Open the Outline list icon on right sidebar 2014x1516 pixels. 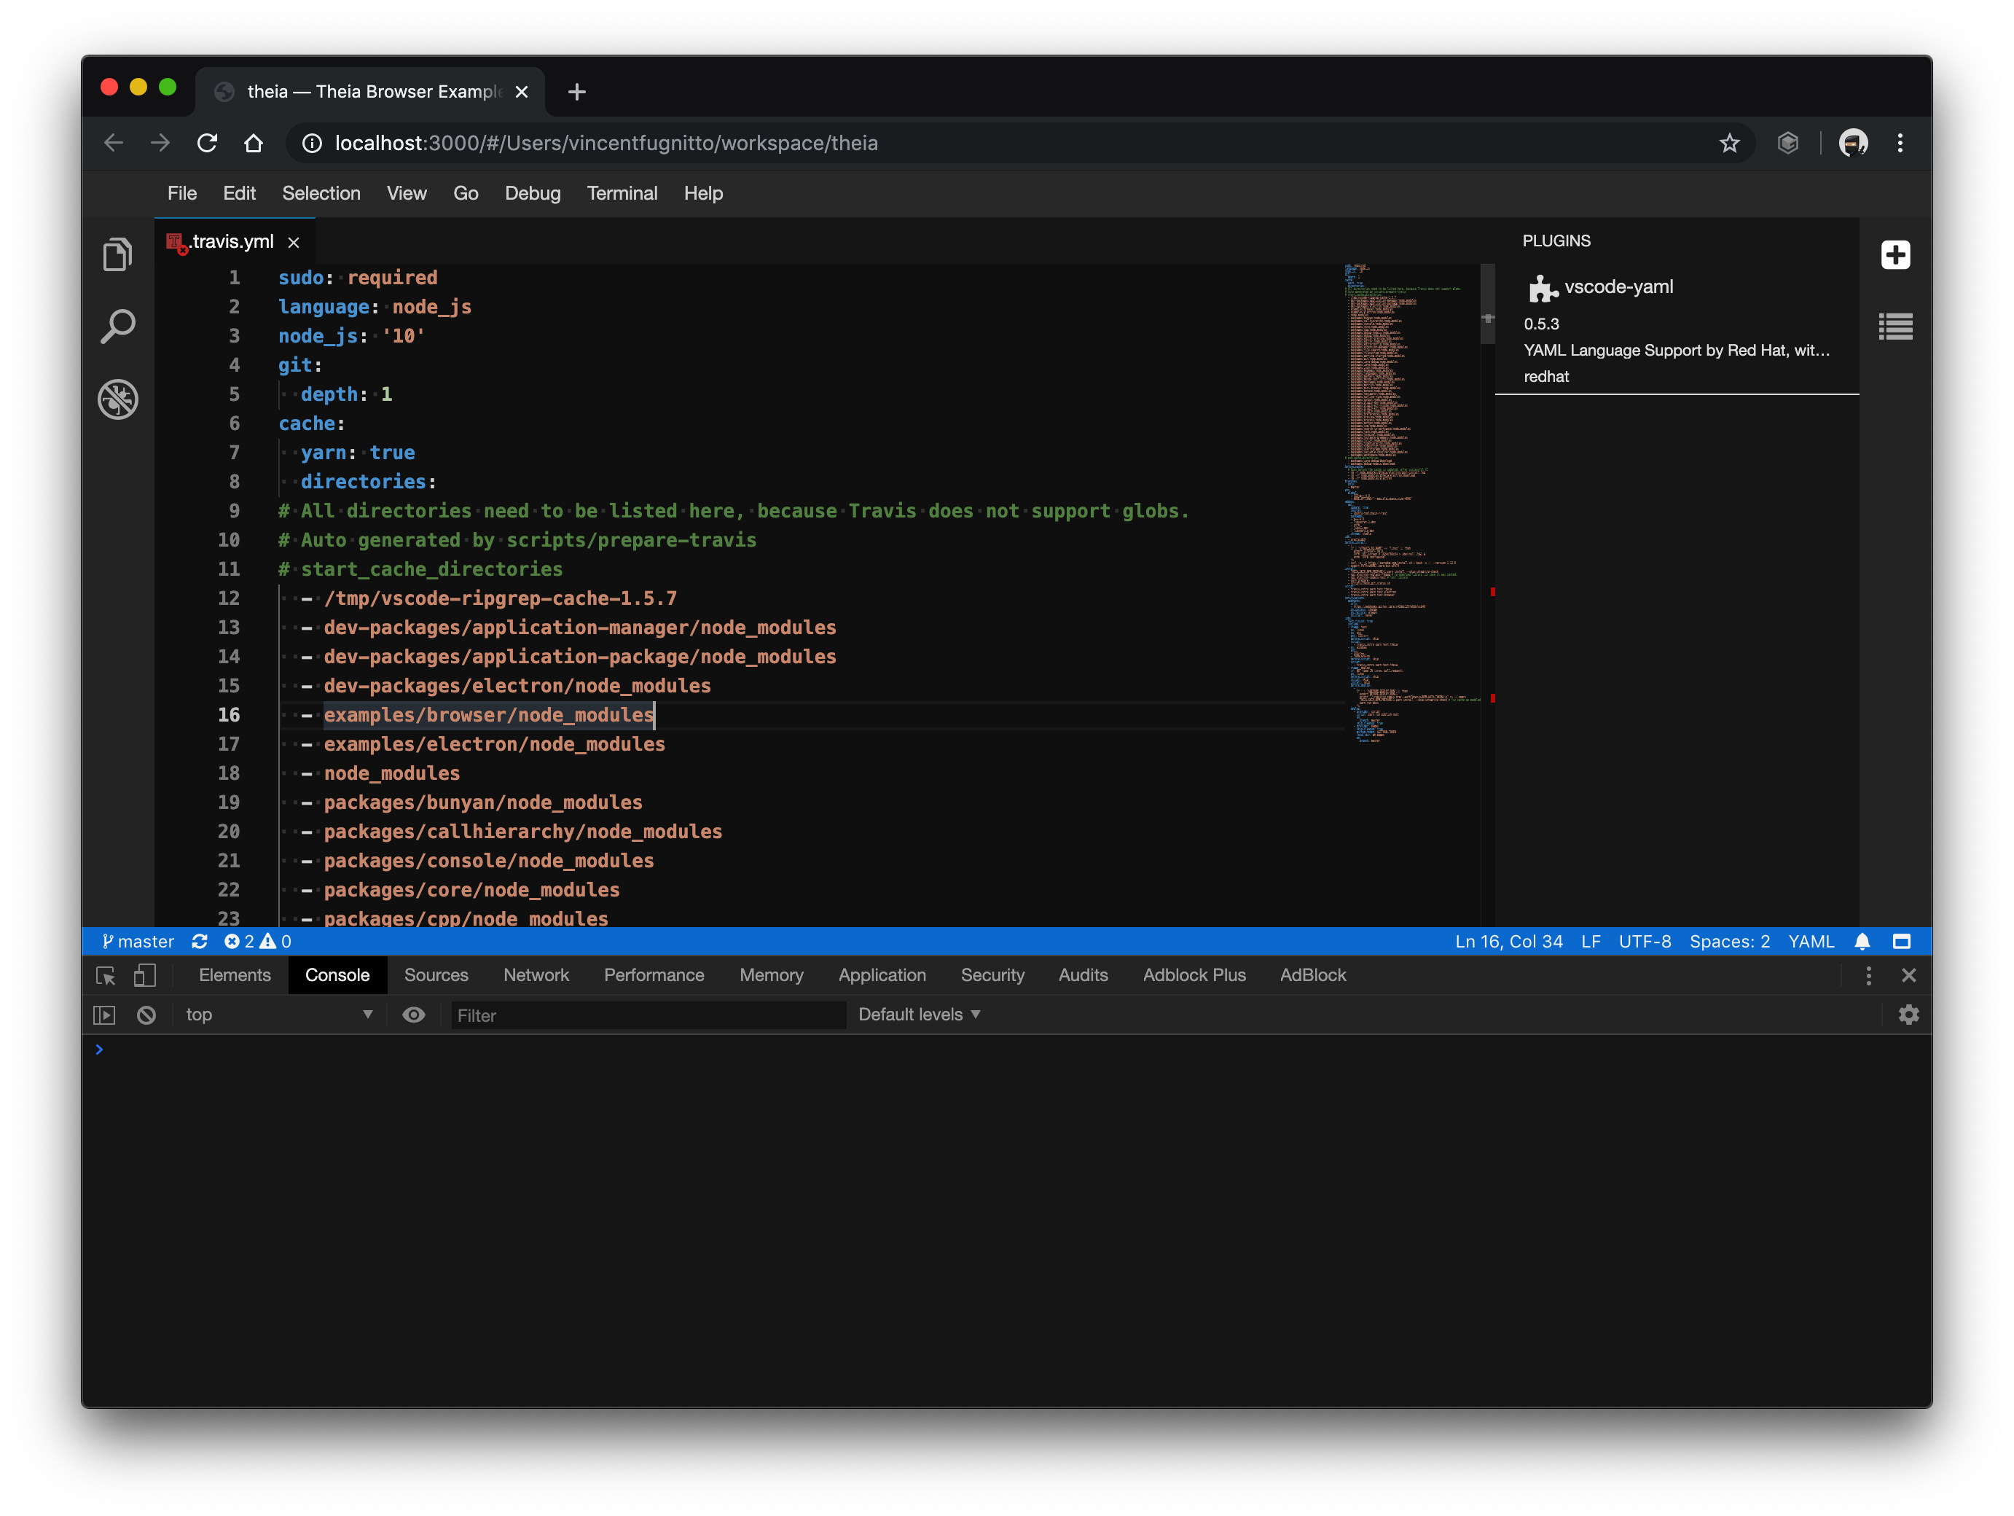[x=1895, y=326]
